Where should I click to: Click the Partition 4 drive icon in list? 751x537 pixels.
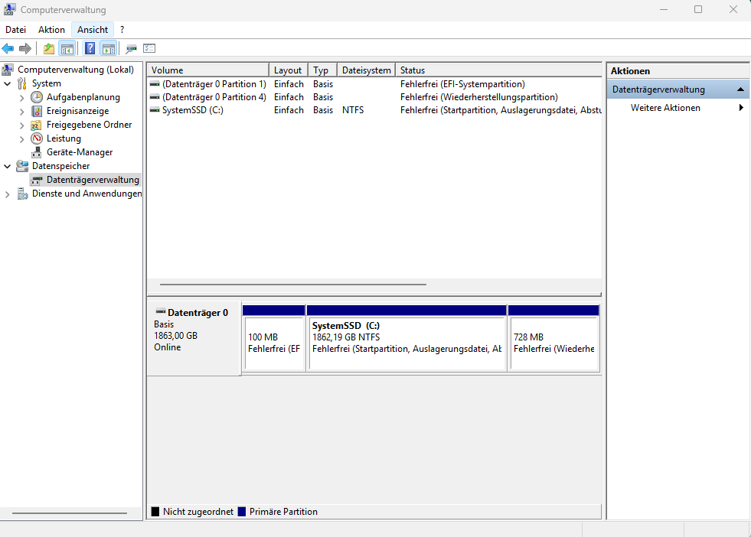click(155, 96)
